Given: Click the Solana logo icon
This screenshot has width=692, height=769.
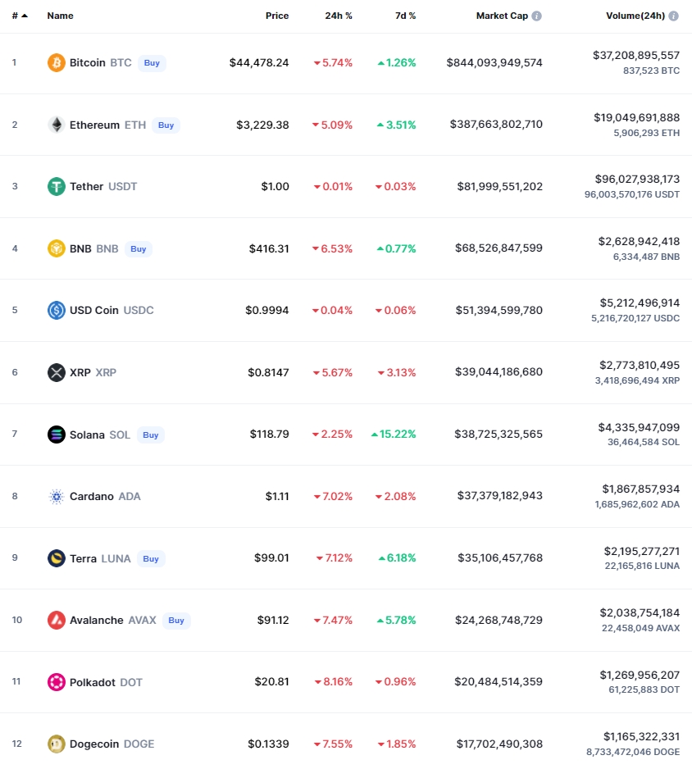Looking at the screenshot, I should tap(57, 435).
